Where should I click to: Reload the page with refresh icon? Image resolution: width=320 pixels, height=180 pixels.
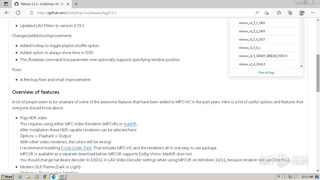point(18,13)
